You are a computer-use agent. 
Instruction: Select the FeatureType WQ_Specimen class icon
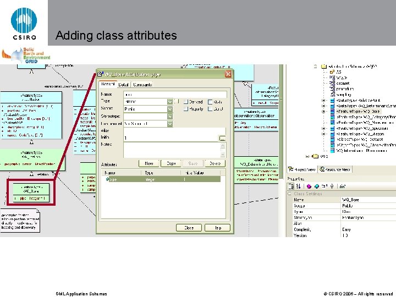[x=332, y=128]
